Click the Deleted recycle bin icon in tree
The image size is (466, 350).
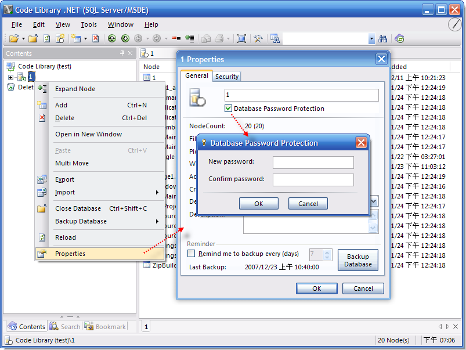10,87
